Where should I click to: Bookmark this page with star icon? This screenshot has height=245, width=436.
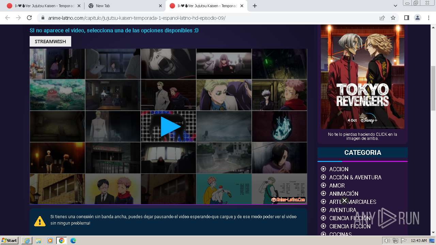[x=393, y=18]
